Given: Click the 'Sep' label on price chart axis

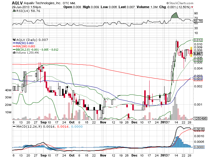Looking at the screenshot, I should coord(44,122).
